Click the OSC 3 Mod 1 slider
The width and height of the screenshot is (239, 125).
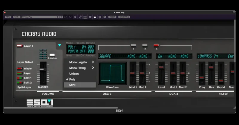[133, 73]
